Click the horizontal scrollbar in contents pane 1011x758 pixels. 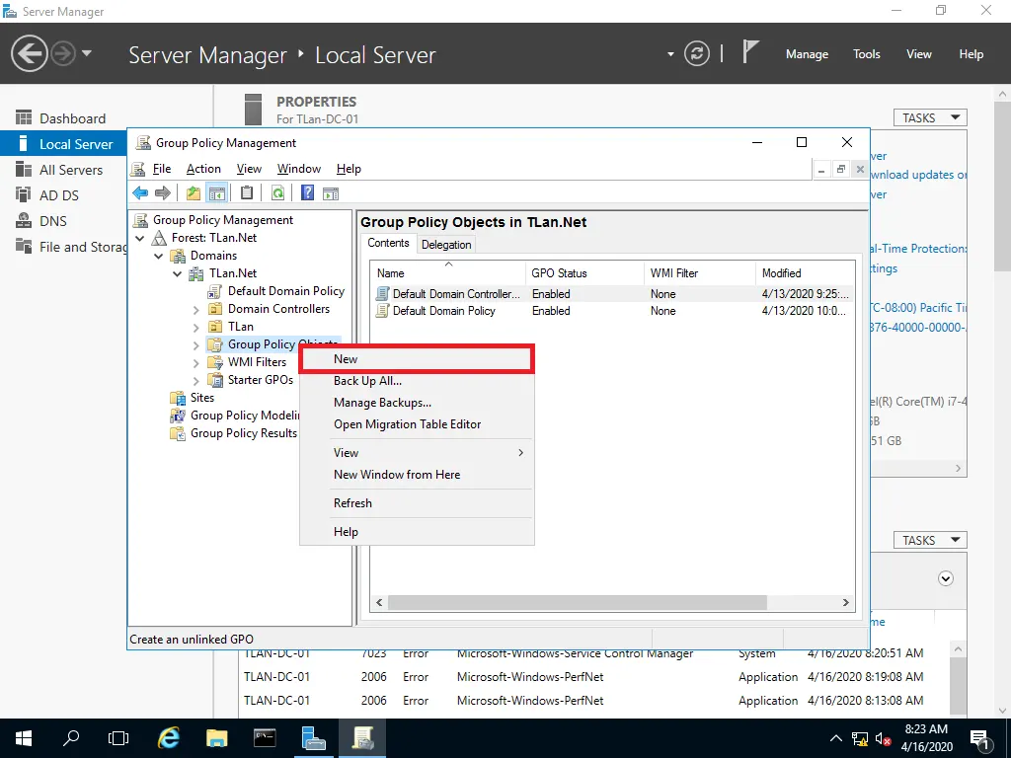pyautogui.click(x=577, y=603)
